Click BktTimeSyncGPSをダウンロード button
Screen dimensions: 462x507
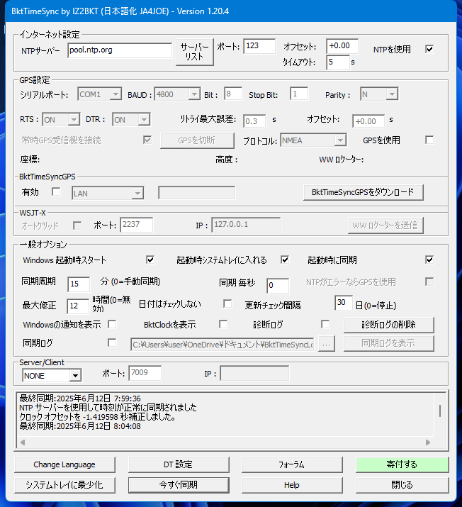point(363,192)
